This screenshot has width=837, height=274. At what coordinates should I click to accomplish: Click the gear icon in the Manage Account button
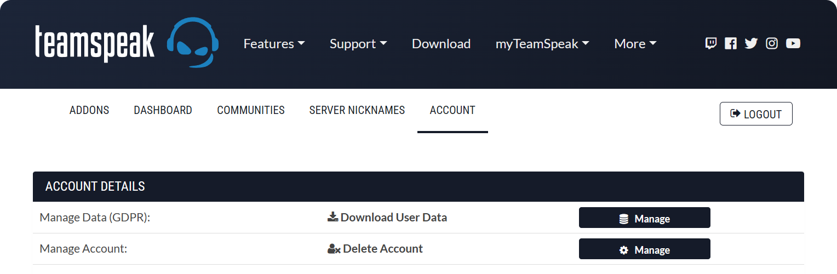coord(624,250)
